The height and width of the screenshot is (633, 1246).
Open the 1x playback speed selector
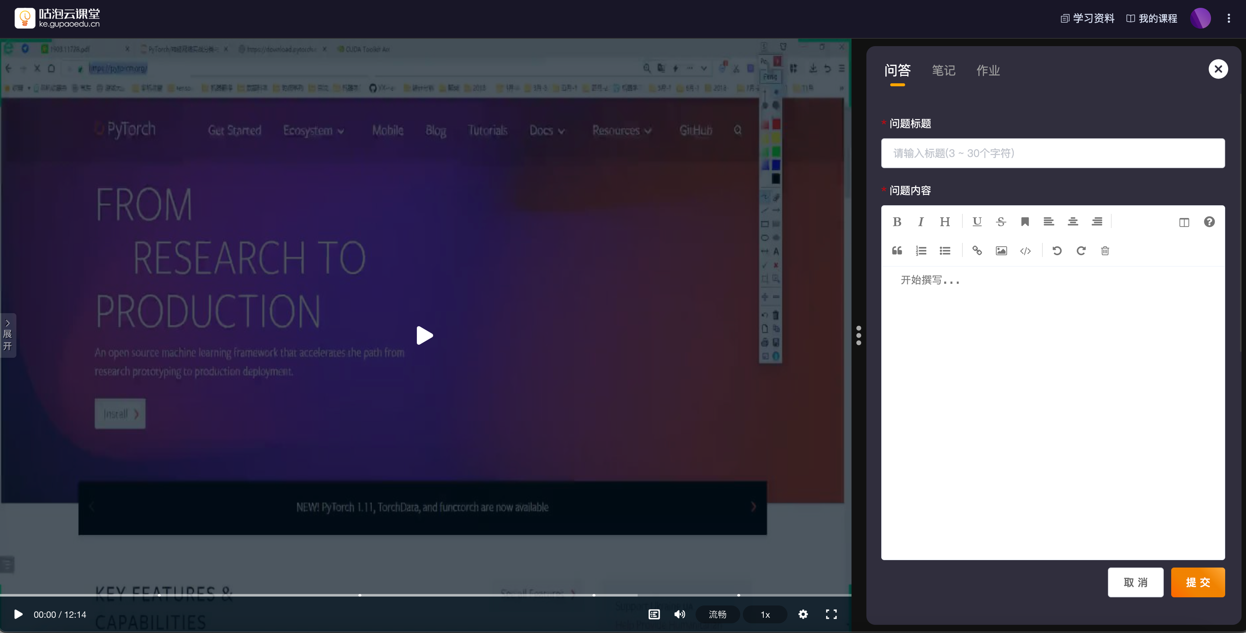click(x=765, y=614)
